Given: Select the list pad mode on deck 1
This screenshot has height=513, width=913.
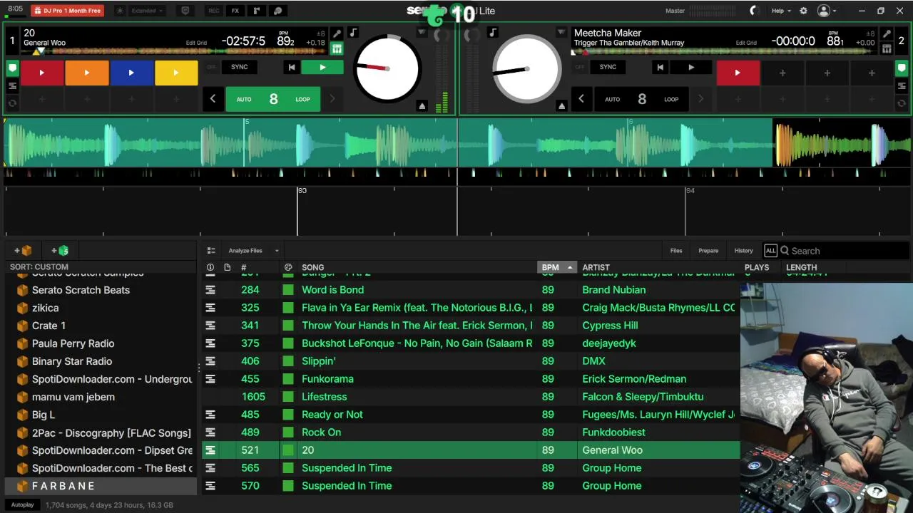Looking at the screenshot, I should click(x=12, y=85).
